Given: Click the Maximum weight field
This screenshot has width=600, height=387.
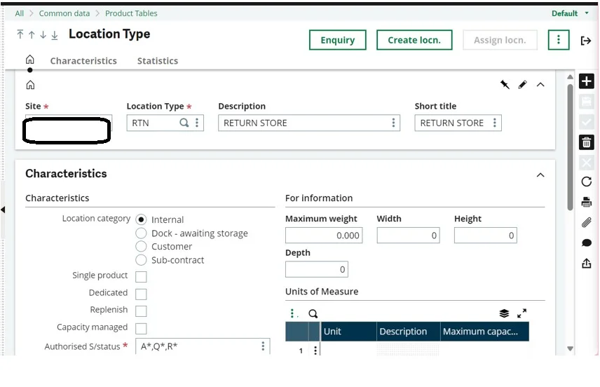Looking at the screenshot, I should [x=324, y=236].
